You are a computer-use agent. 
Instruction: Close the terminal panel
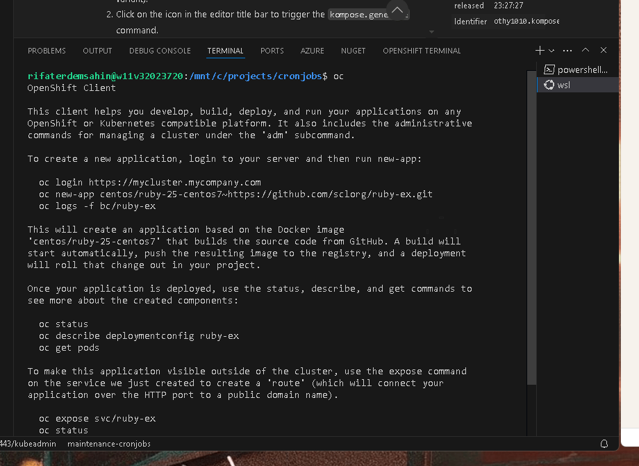(604, 50)
